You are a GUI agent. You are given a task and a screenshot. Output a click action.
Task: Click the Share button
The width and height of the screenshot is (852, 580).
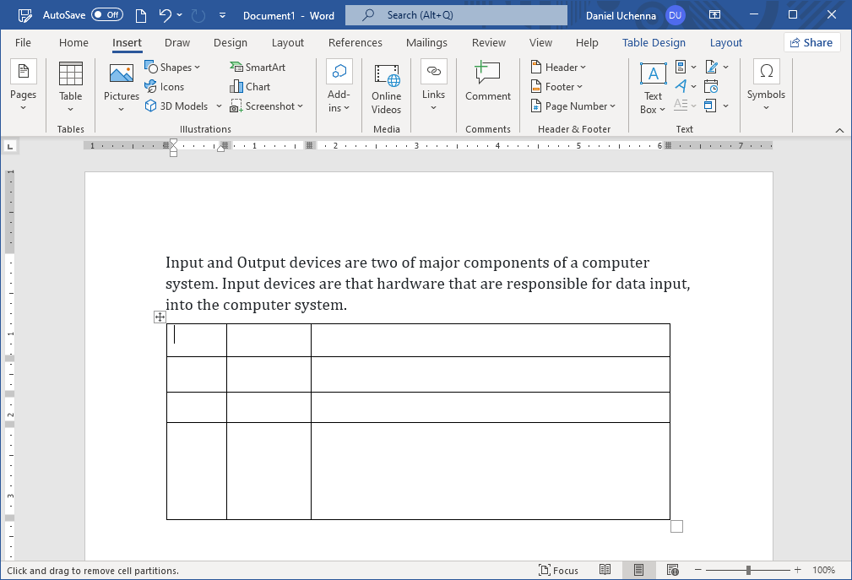[x=811, y=43]
